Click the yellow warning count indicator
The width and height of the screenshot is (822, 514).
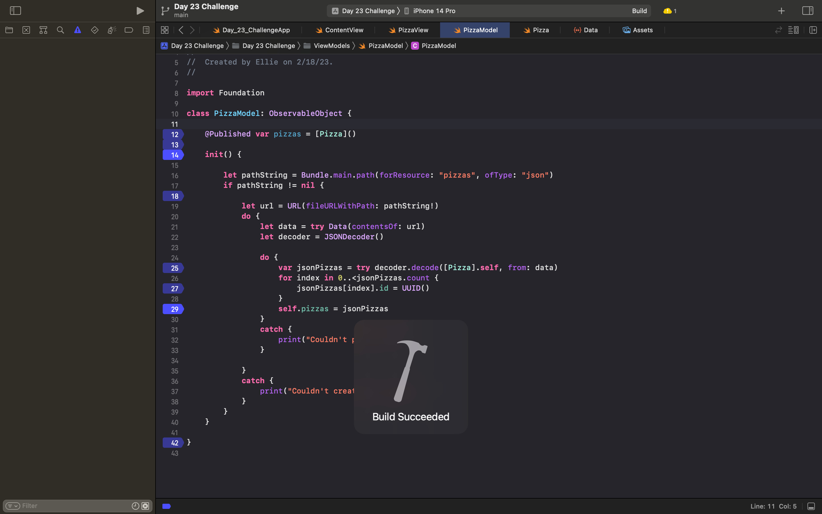tap(670, 11)
